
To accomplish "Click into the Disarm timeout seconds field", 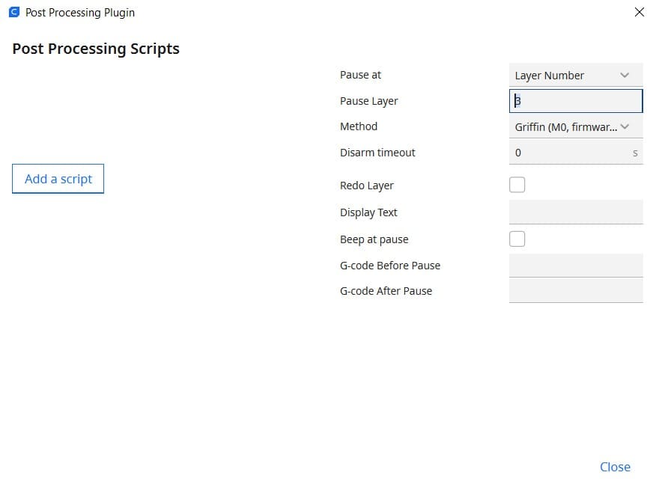I will coord(571,153).
